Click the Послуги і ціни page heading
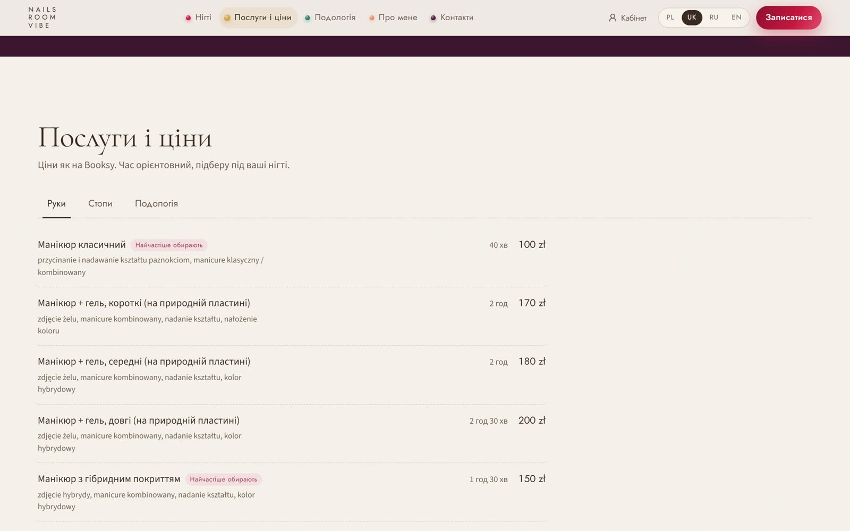This screenshot has height=531, width=850. pyautogui.click(x=125, y=138)
